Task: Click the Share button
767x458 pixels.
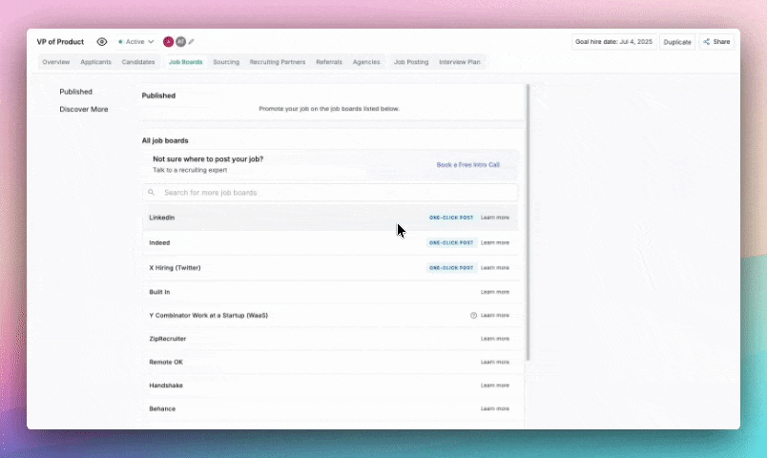Action: point(716,42)
